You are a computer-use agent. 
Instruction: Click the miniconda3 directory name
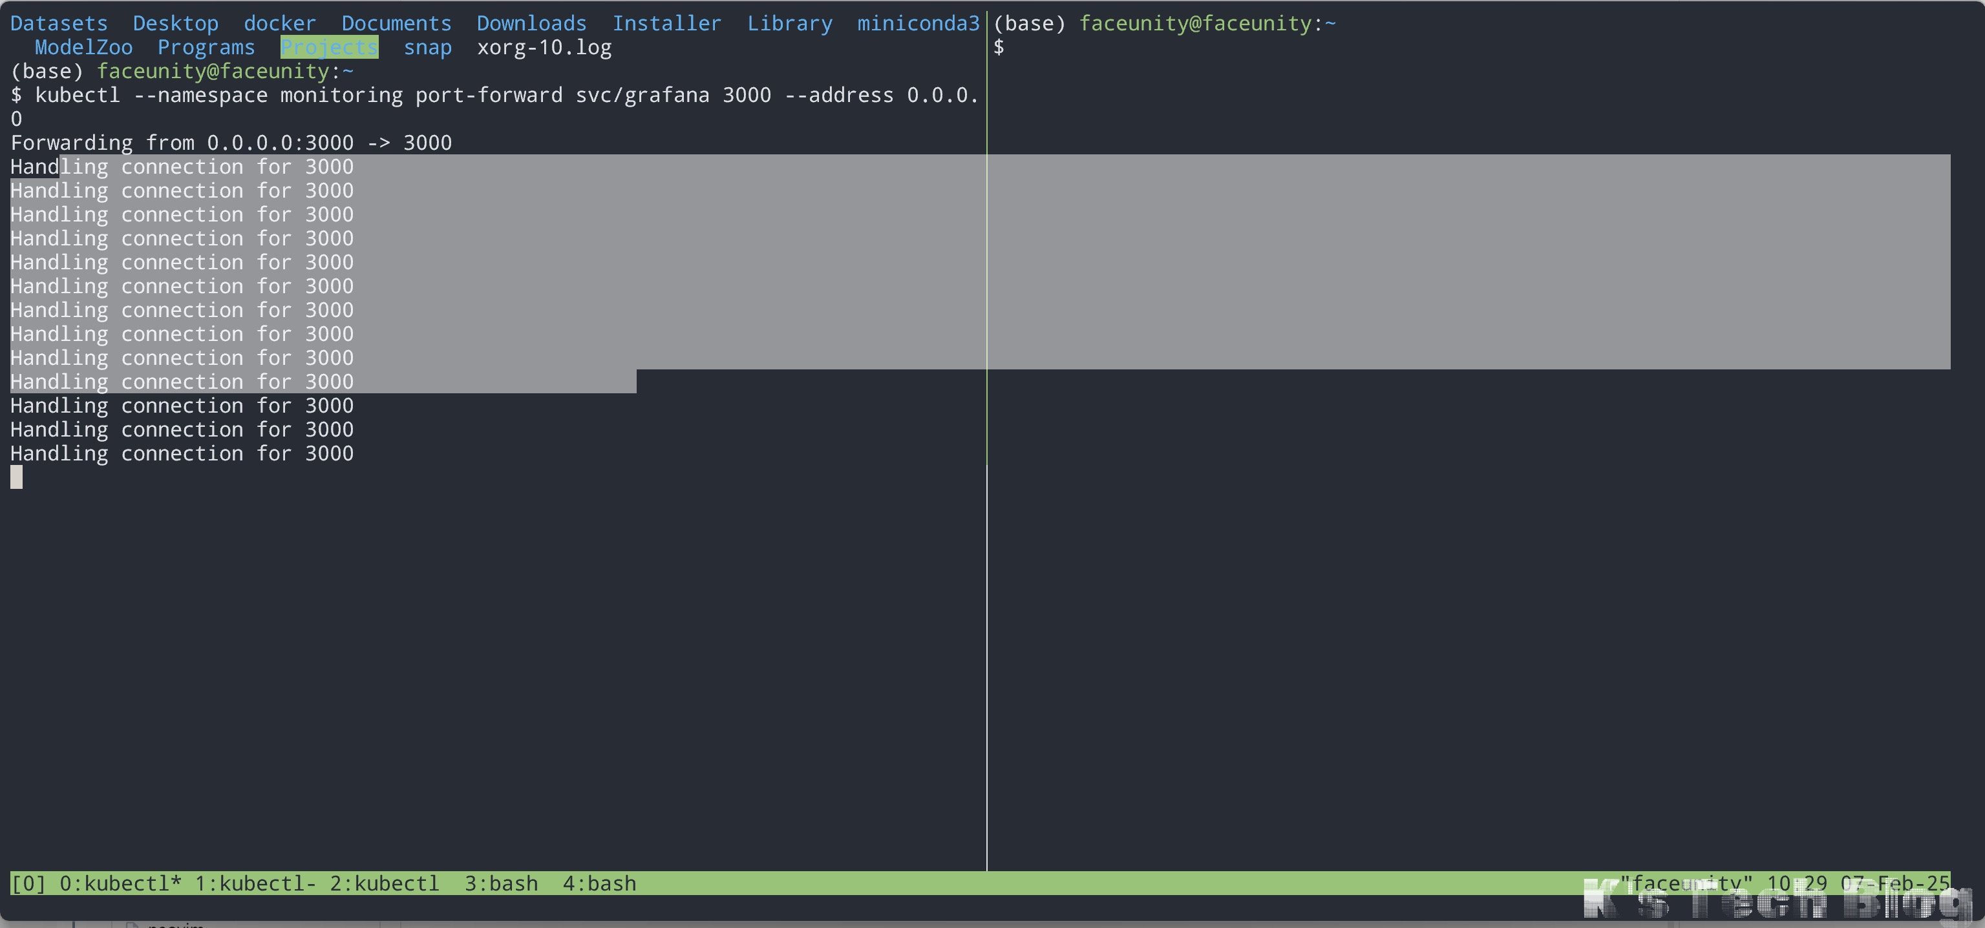tap(918, 23)
